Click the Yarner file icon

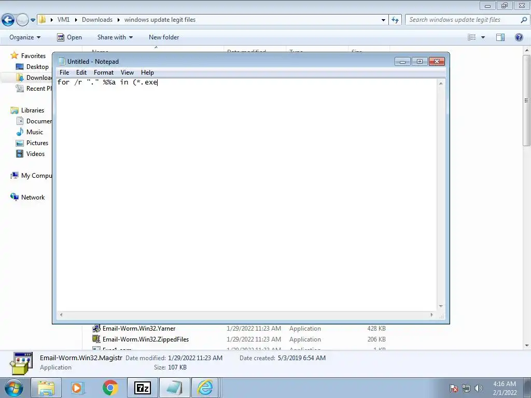pos(96,328)
